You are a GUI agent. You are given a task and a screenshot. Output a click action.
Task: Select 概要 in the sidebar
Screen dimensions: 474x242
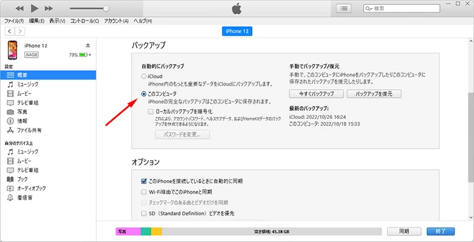coord(48,75)
